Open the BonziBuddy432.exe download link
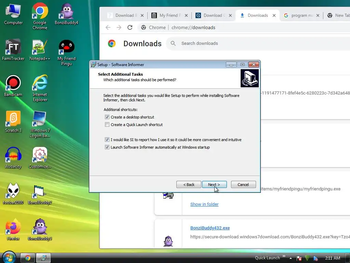350x263 pixels. [210, 228]
